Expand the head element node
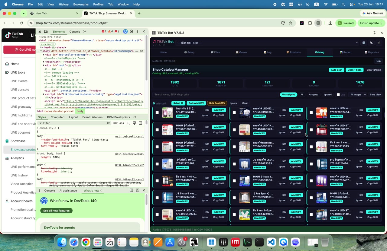 coord(41,47)
